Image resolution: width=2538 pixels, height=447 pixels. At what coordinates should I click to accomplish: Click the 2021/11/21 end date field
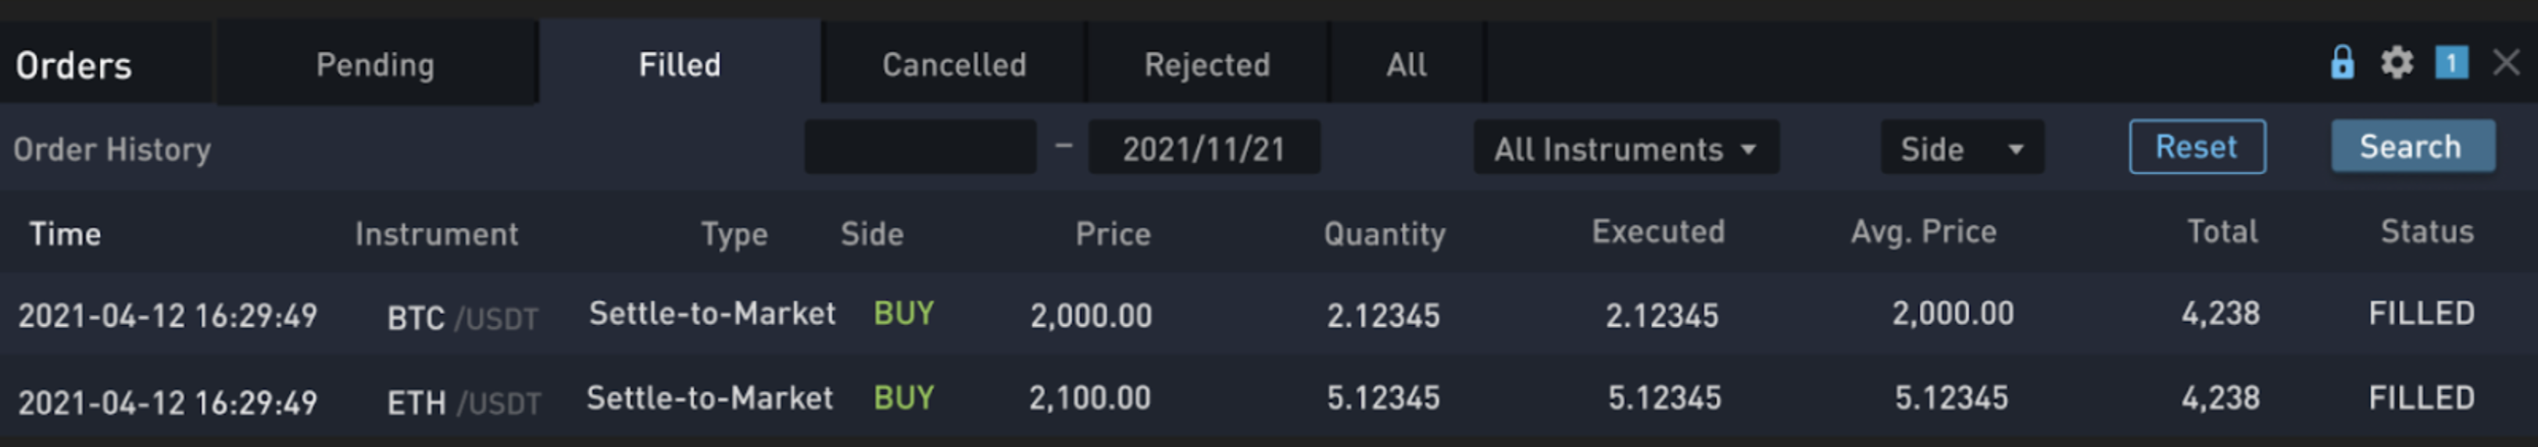click(1204, 148)
